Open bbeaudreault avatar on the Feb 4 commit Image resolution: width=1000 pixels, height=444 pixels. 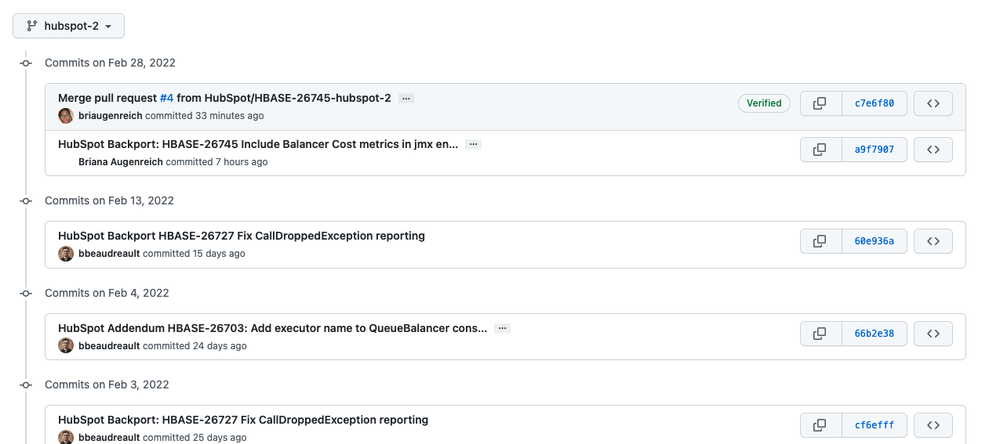coord(66,346)
